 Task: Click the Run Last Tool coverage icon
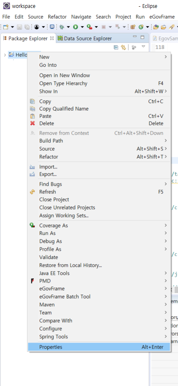(x=89, y=27)
